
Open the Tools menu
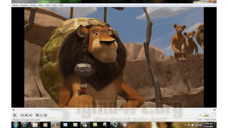(48, 5)
